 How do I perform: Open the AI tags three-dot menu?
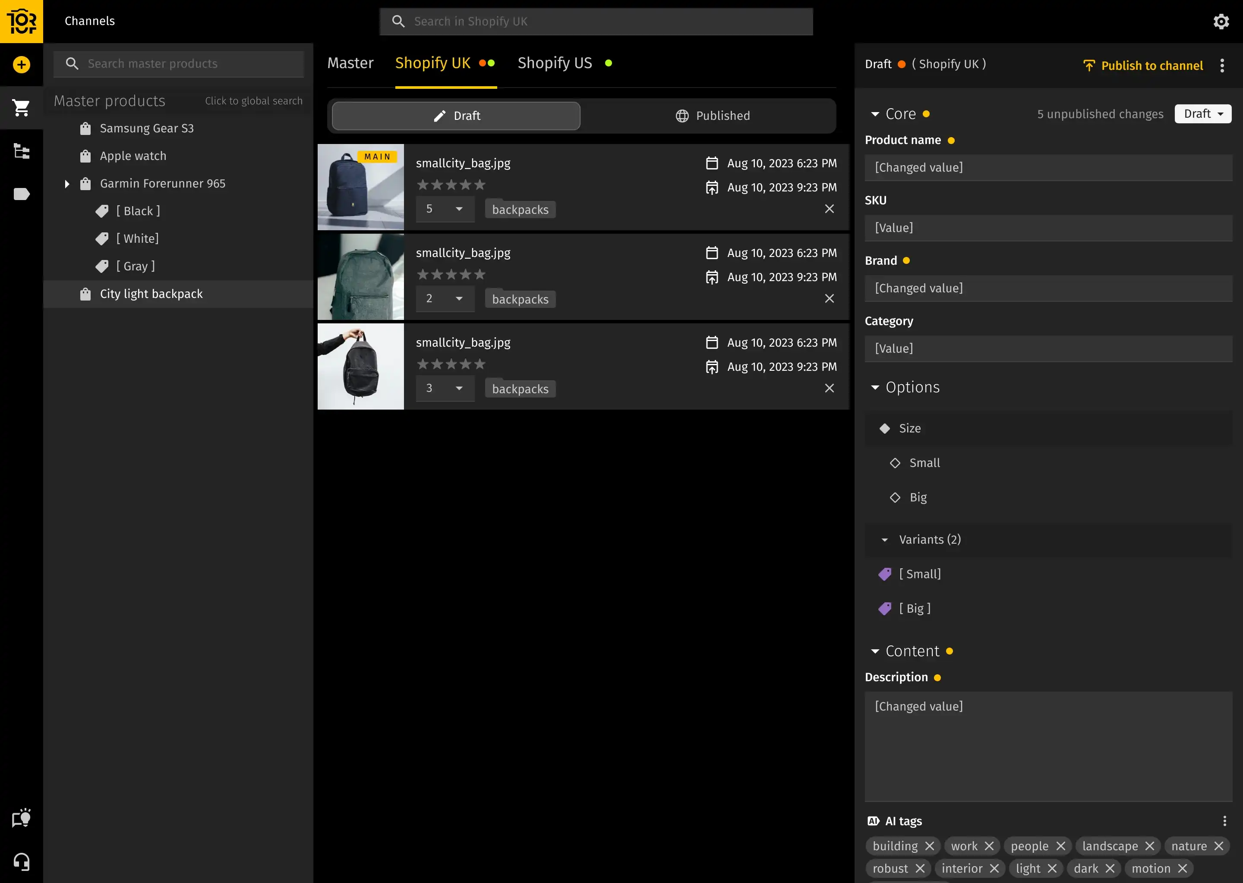(1224, 821)
